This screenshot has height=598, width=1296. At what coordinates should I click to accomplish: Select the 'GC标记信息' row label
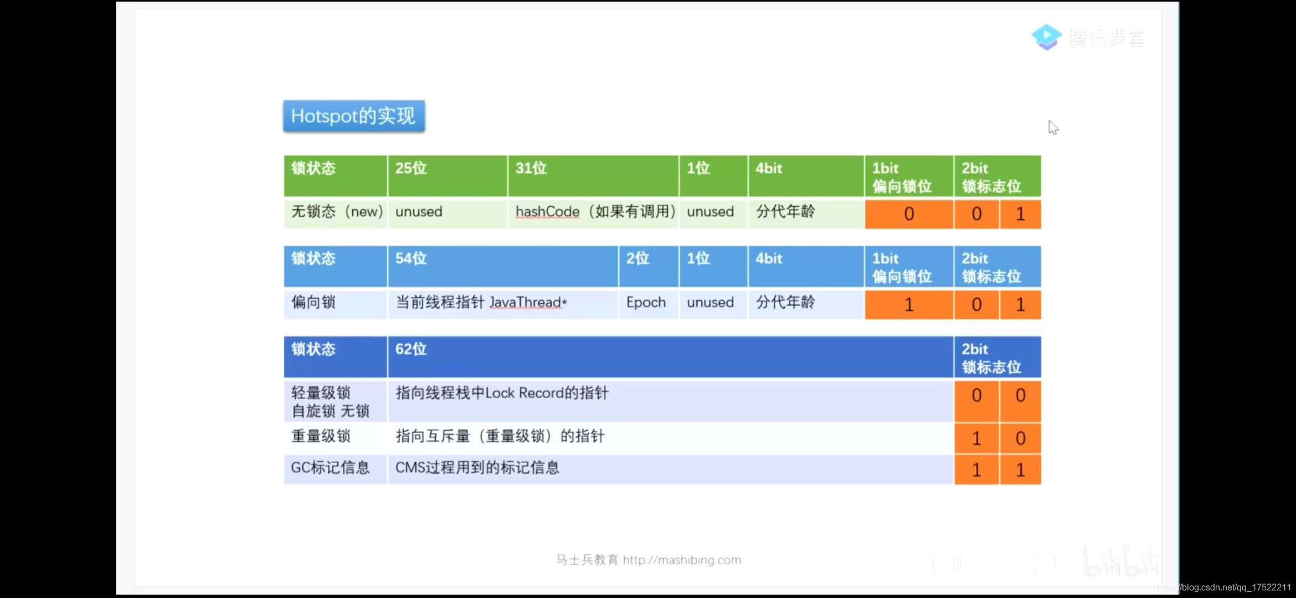[x=336, y=470]
